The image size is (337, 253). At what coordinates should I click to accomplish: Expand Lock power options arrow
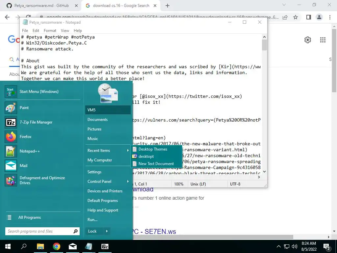coord(107,231)
